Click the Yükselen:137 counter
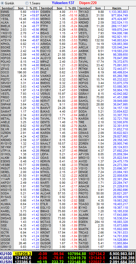 (x=63, y=3)
